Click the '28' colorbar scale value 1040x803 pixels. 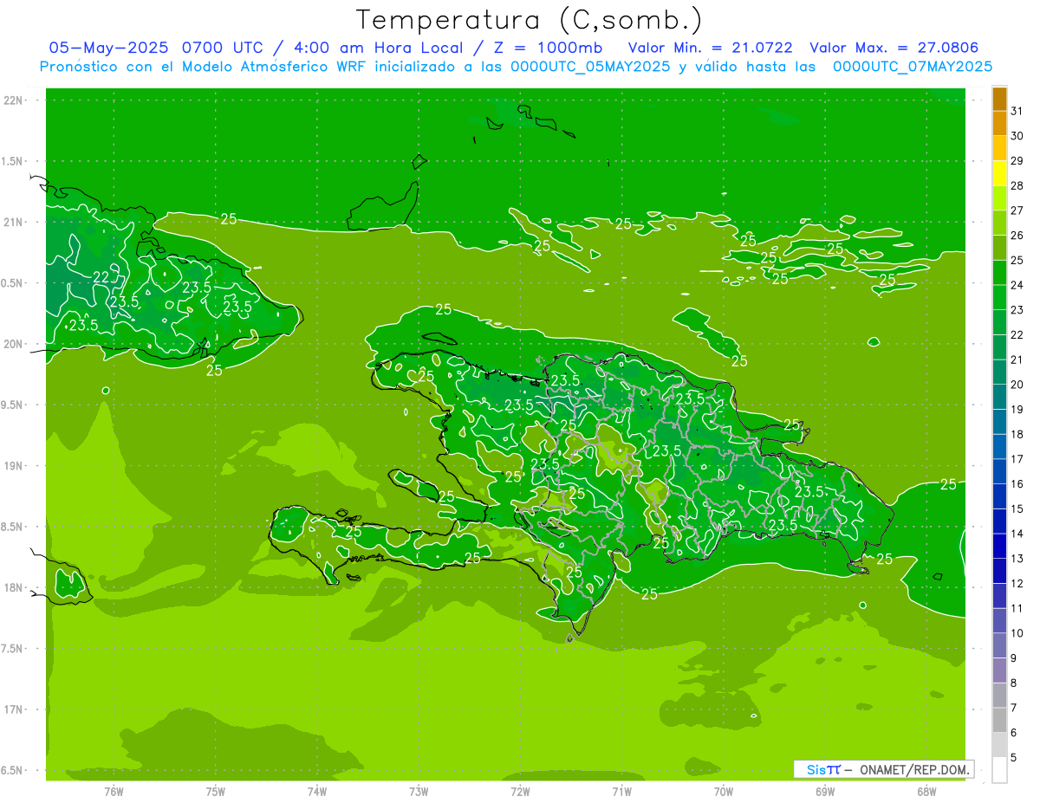click(1017, 185)
